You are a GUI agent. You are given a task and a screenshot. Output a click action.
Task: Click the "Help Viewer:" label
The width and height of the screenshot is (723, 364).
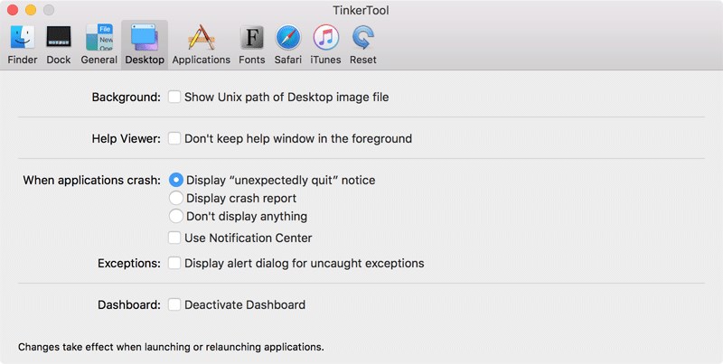click(126, 139)
